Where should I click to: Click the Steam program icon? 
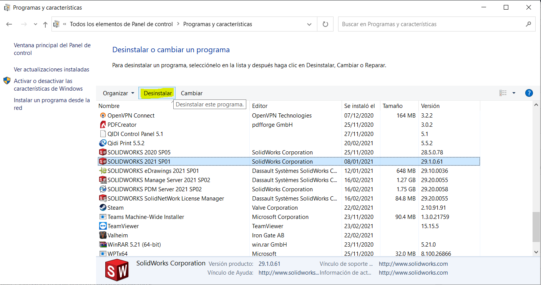pyautogui.click(x=103, y=208)
